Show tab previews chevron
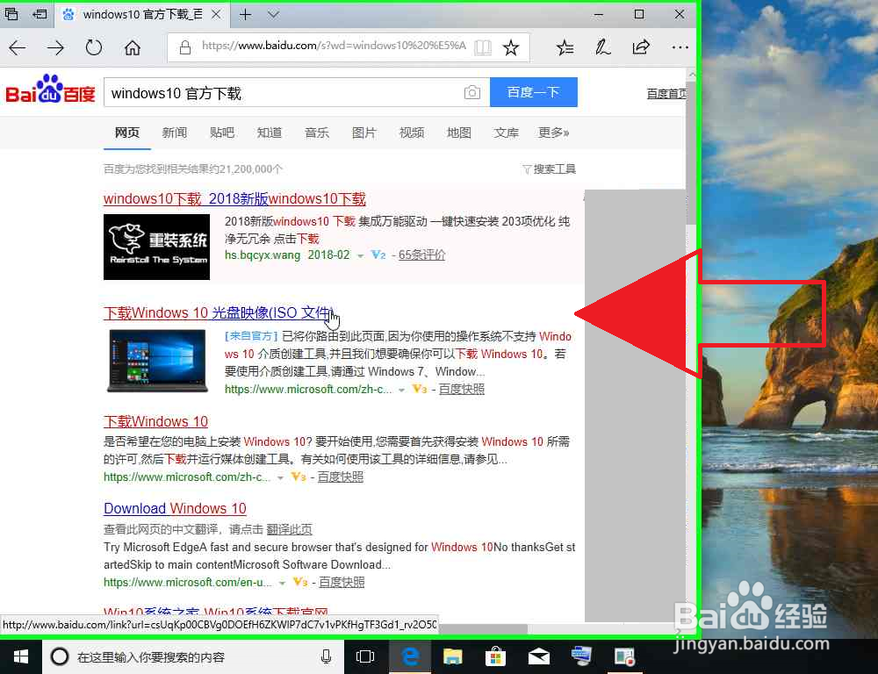Screen dimensions: 878x674 pos(273,15)
